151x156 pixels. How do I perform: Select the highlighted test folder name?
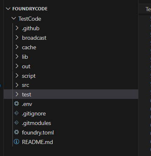(x=27, y=95)
